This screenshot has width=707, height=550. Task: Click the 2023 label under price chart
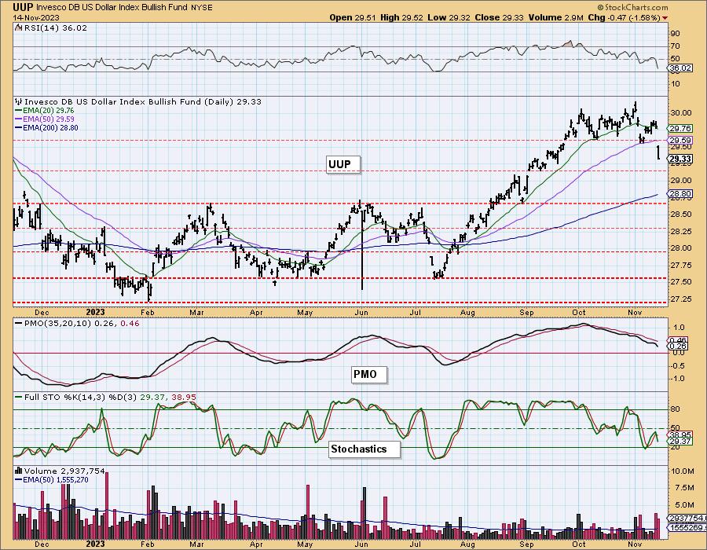[x=95, y=312]
